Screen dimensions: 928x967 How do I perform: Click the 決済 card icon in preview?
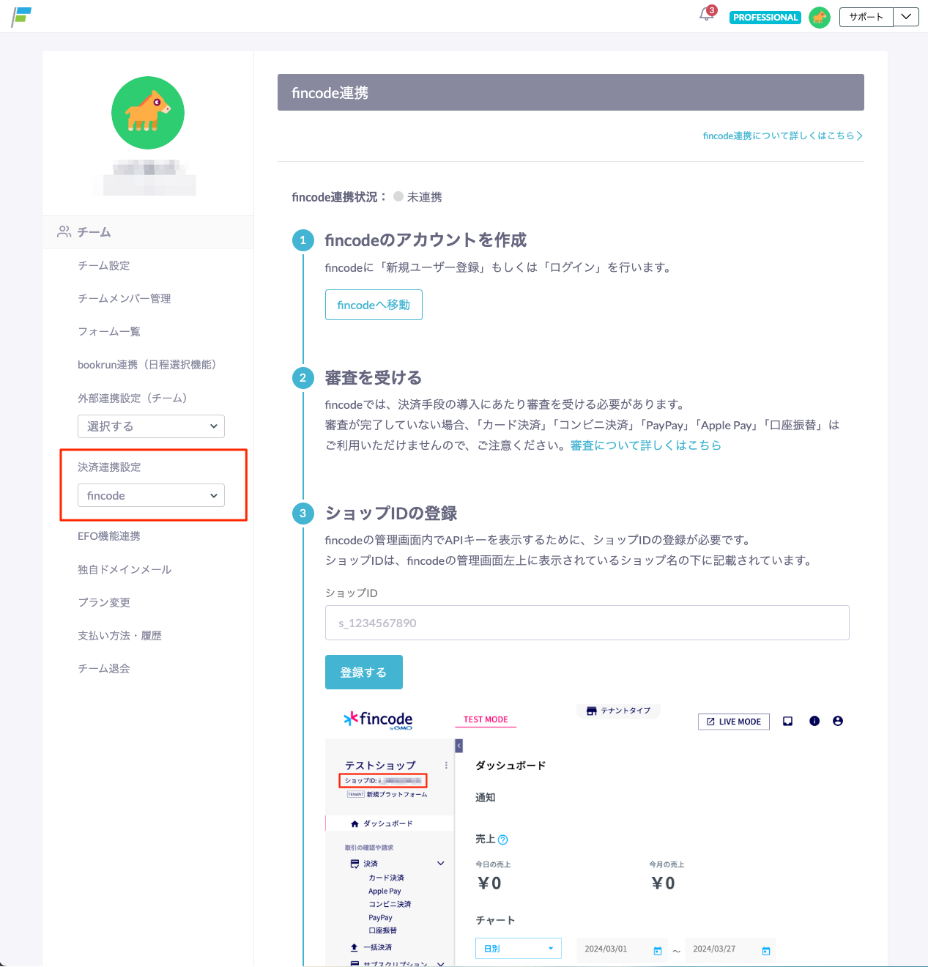coord(355,864)
